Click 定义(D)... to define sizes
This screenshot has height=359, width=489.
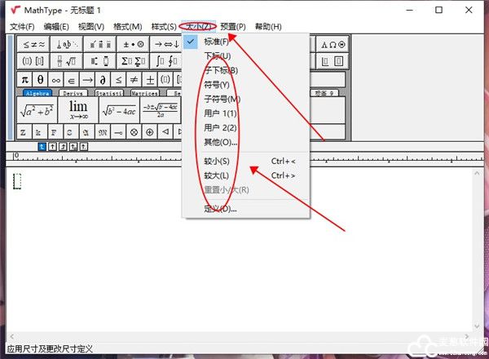220,209
